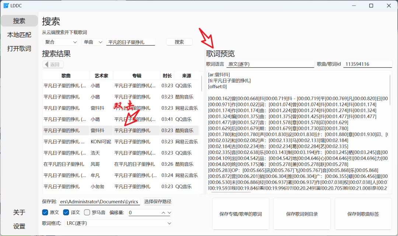Click the 保存到 path input field
The height and width of the screenshot is (236, 398).
(100, 201)
